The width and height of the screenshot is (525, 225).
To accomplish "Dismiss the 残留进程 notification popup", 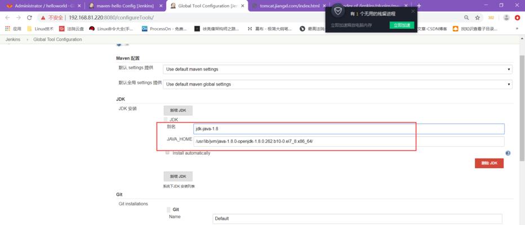I will [x=413, y=11].
